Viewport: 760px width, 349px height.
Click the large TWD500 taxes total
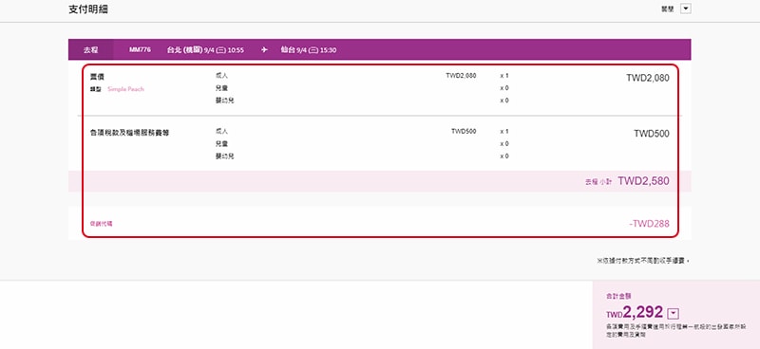(652, 134)
